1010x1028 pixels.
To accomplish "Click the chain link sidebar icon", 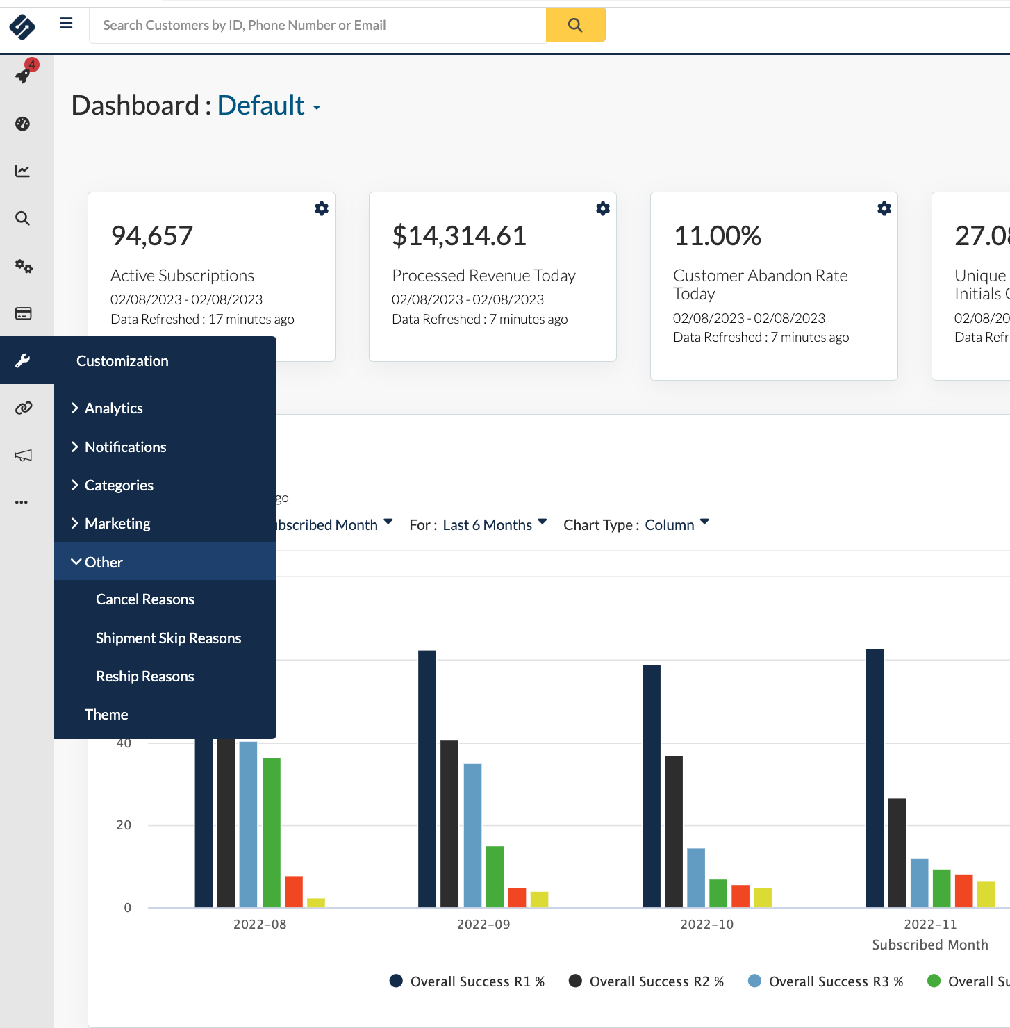I will [24, 408].
